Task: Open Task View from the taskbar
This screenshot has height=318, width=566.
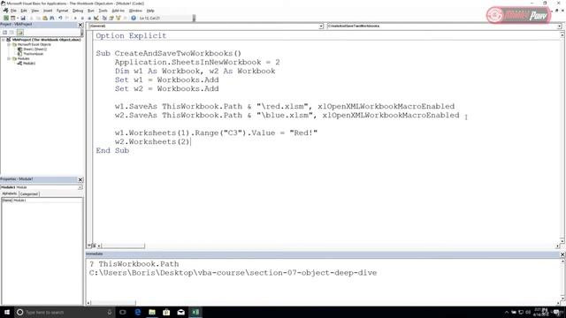Action: [123, 312]
